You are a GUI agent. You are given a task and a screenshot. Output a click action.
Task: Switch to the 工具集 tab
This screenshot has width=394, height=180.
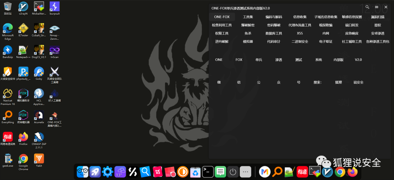(248, 17)
